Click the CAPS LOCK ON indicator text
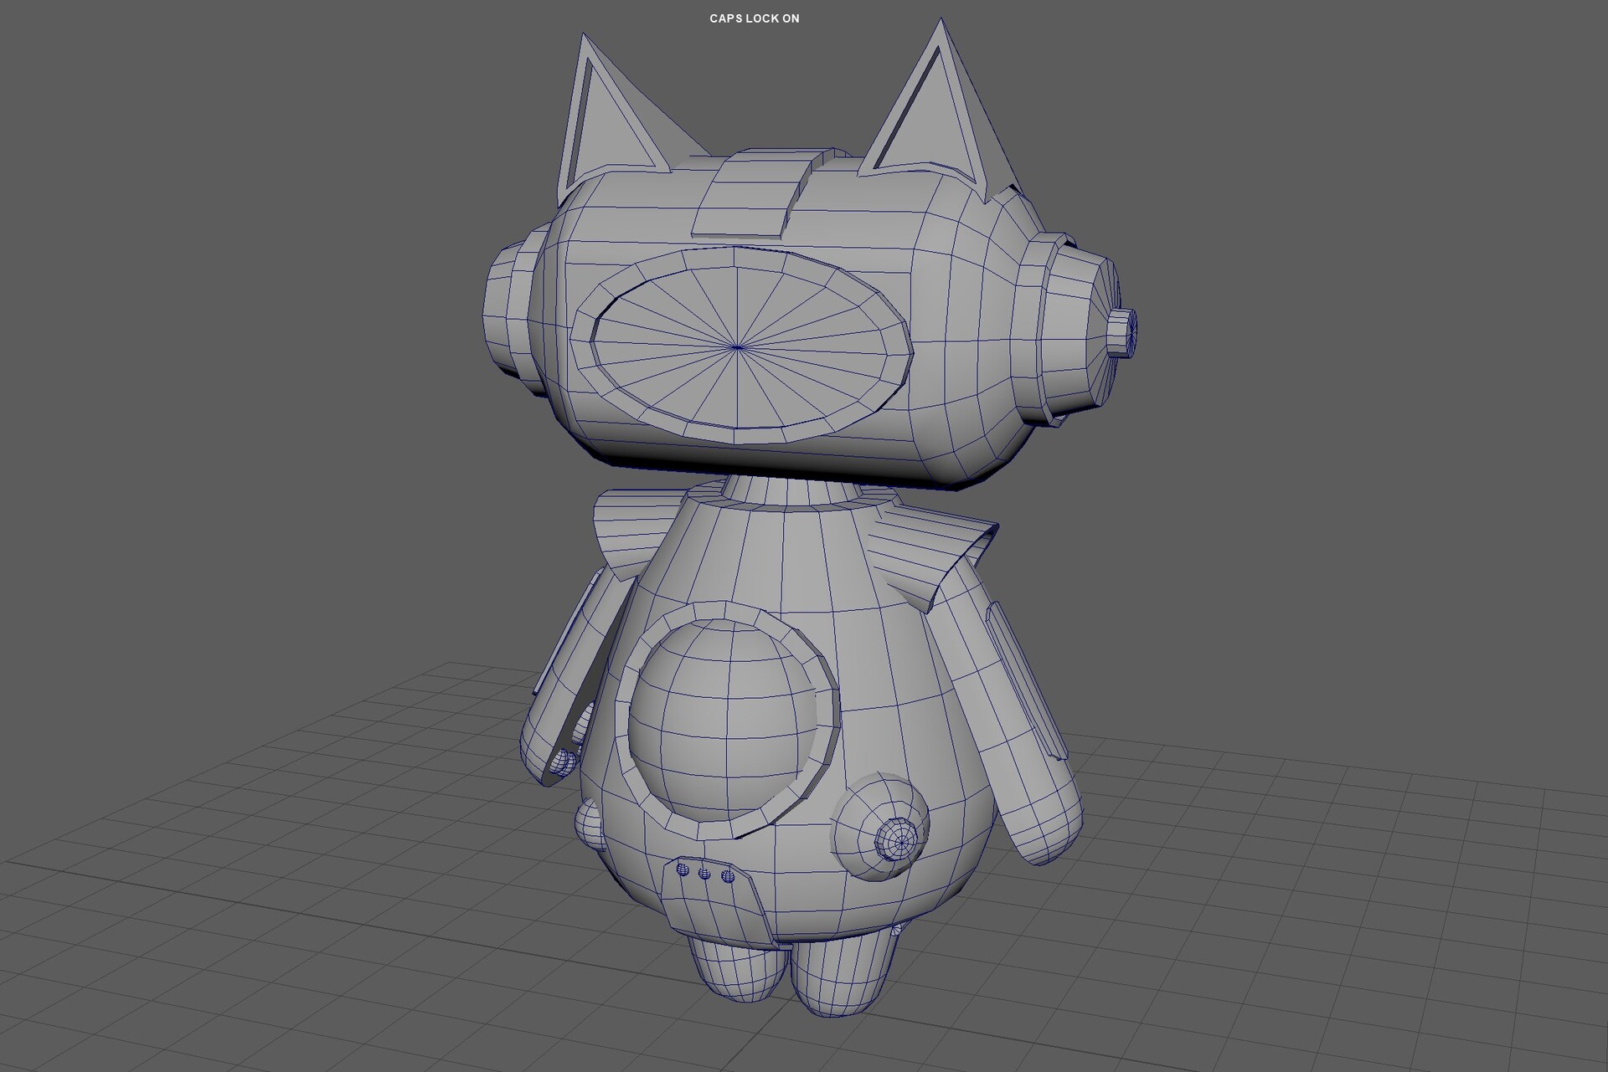1608x1072 pixels. pyautogui.click(x=753, y=18)
